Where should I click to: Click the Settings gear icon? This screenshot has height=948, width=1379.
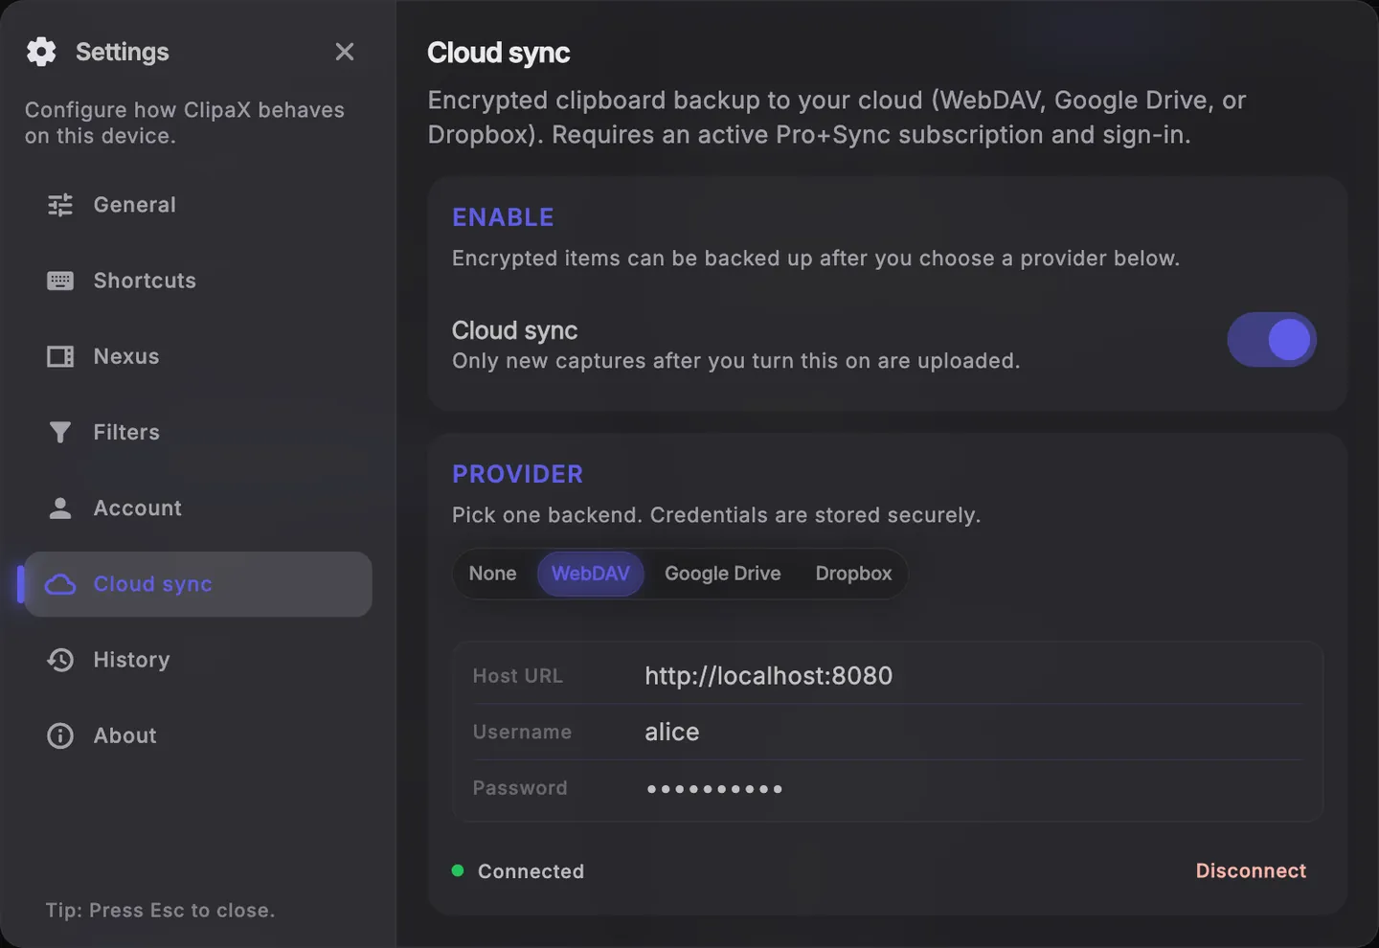click(x=41, y=52)
